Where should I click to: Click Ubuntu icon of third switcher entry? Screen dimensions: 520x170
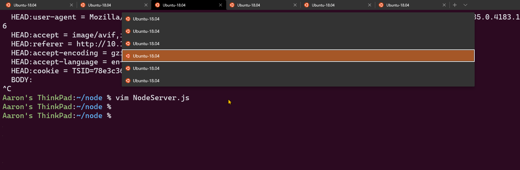pyautogui.click(x=128, y=44)
